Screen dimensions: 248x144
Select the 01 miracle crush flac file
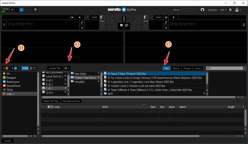tap(154, 86)
